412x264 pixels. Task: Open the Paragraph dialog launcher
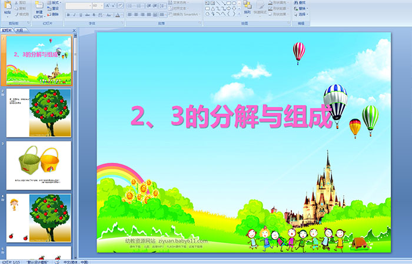coord(200,24)
